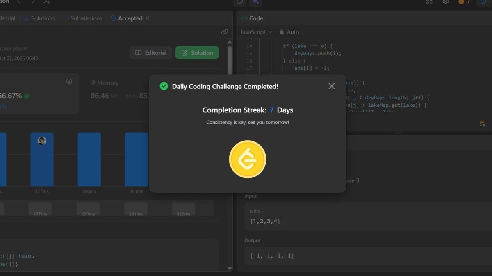
Task: Click the notes icon above the code panel
Action: (240, 2)
